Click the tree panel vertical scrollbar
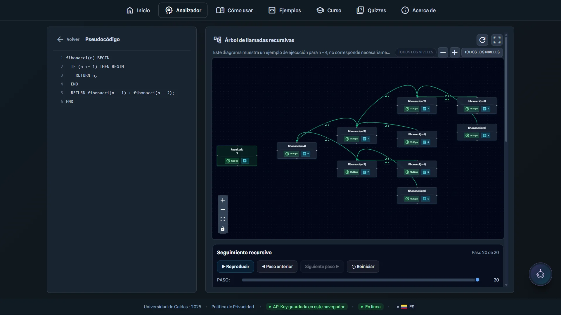The height and width of the screenshot is (315, 561). [506, 89]
